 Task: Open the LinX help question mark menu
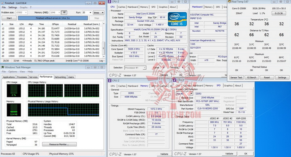click(31, 7)
